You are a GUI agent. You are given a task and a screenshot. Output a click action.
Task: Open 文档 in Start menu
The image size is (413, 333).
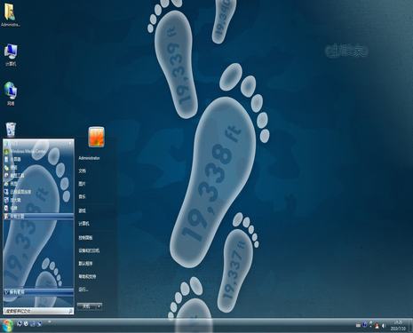tap(82, 170)
